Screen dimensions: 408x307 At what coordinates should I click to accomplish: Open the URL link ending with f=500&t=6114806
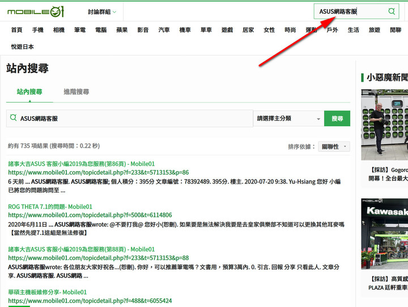[90, 215]
